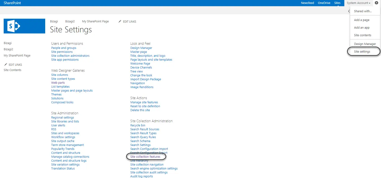This screenshot has height=178, width=381.
Task: Click pencil icon beside top navigation EDIT LINKS
Action: pos(120,21)
